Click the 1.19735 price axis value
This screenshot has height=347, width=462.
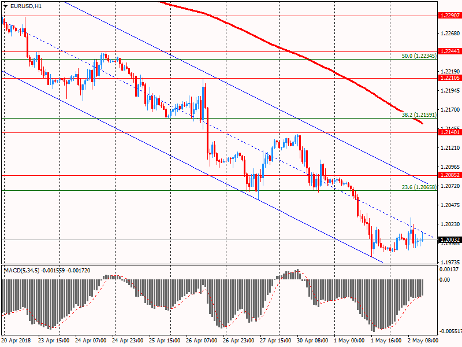click(450, 263)
